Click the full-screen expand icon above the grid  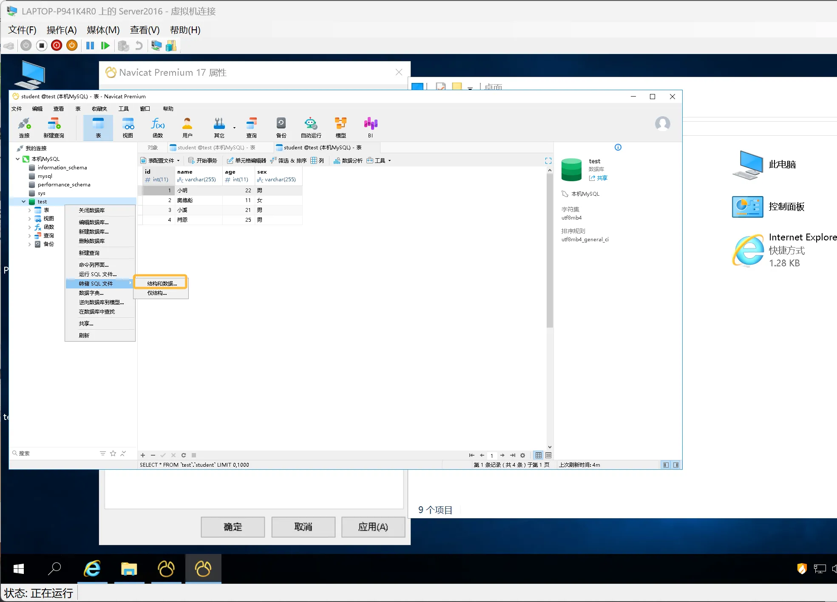pos(548,161)
